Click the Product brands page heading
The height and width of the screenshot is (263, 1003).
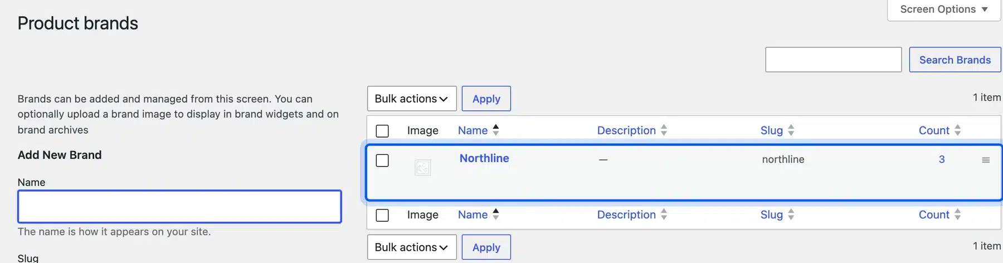click(77, 23)
